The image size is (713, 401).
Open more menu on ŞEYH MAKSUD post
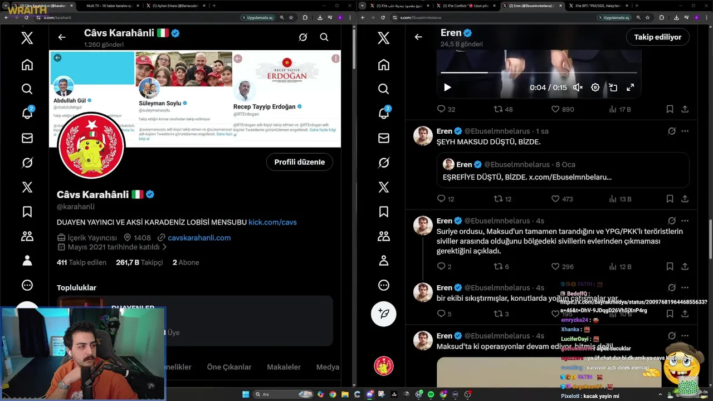coord(685,131)
